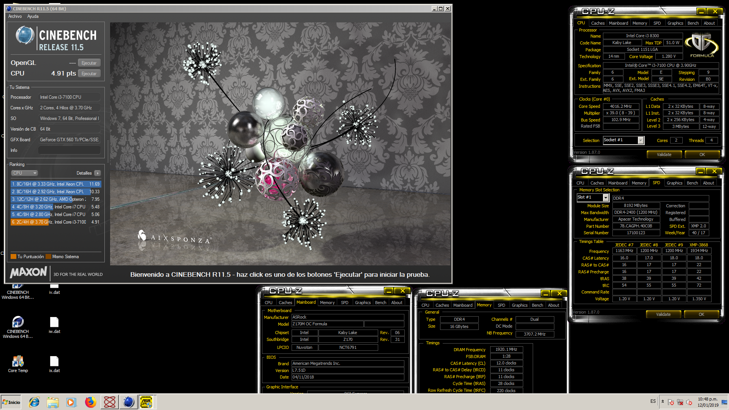729x410 pixels.
Task: Select ranking row 12C/12H AMD Opteron
Action: [56, 199]
